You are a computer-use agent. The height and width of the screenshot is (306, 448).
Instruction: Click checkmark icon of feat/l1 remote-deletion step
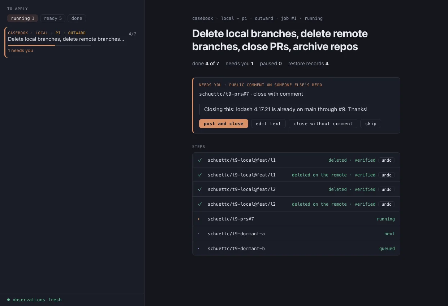[200, 175]
